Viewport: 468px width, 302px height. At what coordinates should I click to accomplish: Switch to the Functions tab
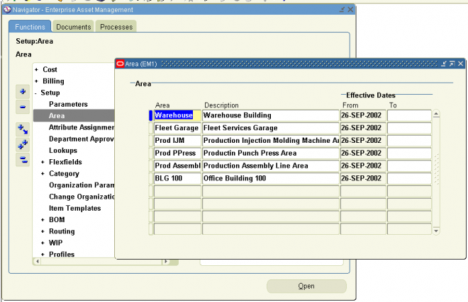point(30,27)
